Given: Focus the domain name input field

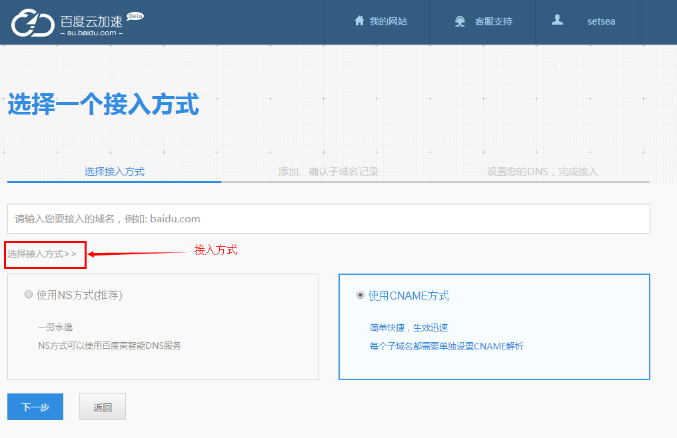Looking at the screenshot, I should tap(329, 219).
